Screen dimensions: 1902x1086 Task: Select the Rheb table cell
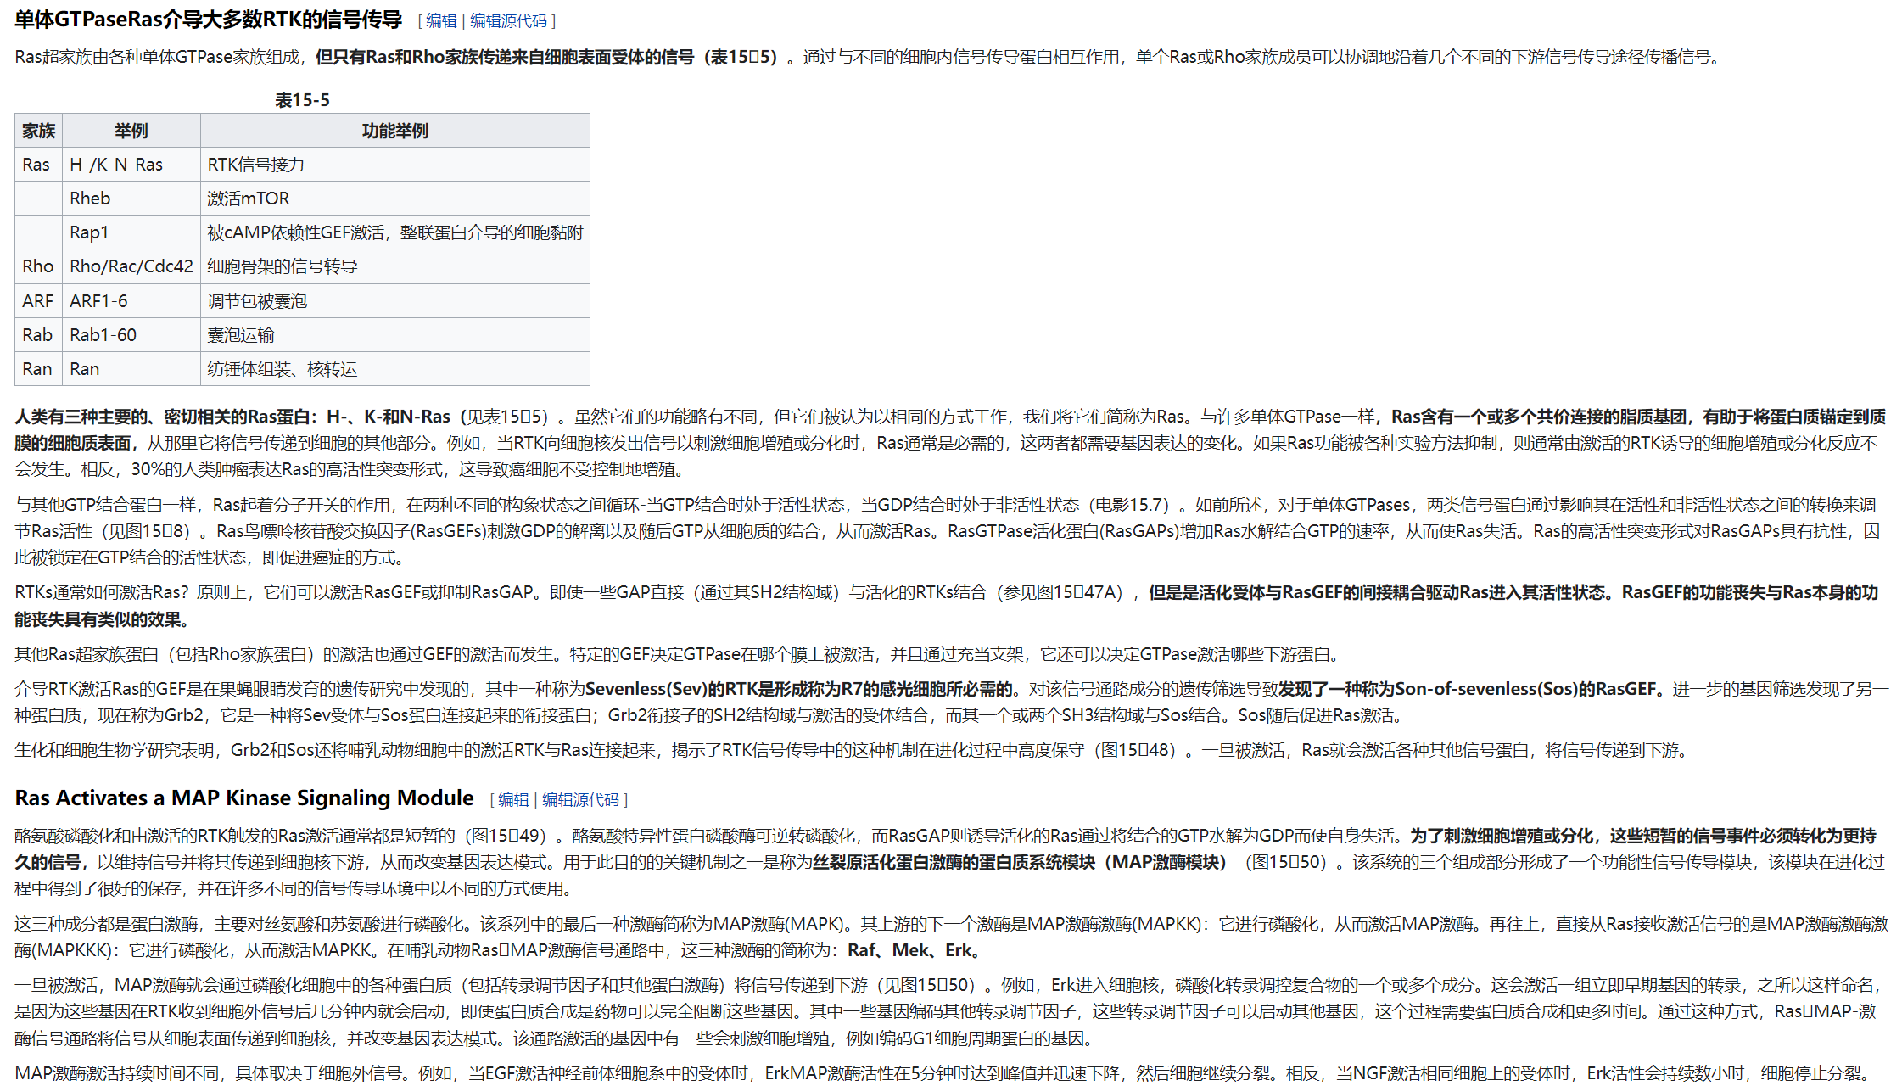coord(131,199)
